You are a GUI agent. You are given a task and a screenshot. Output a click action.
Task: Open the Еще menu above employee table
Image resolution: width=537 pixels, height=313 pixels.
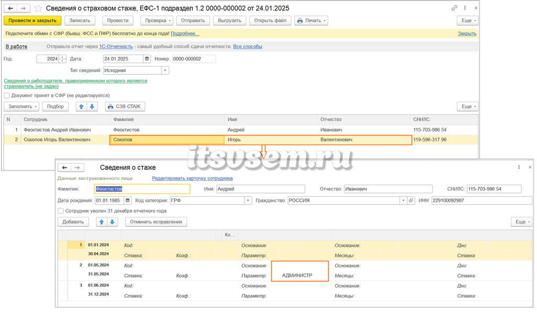click(x=467, y=106)
